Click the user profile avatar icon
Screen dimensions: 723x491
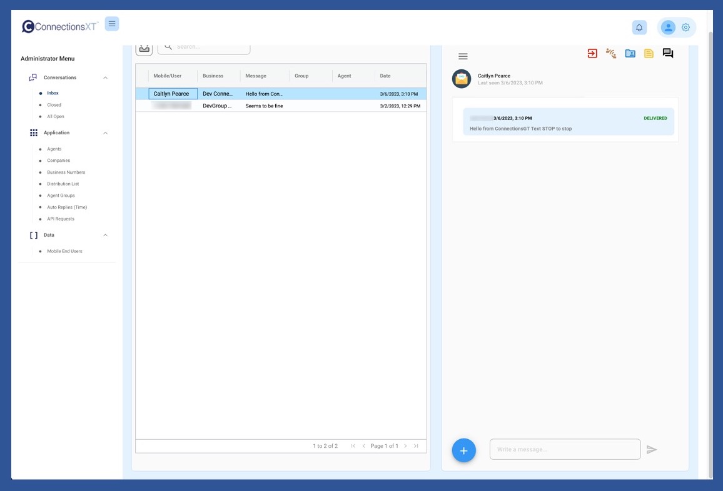point(668,27)
